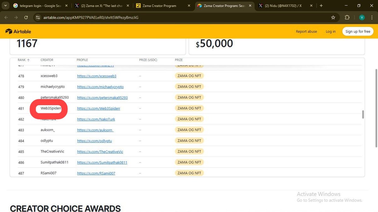
Task: Close the Zama Creator Program tab
Action: pos(189,6)
